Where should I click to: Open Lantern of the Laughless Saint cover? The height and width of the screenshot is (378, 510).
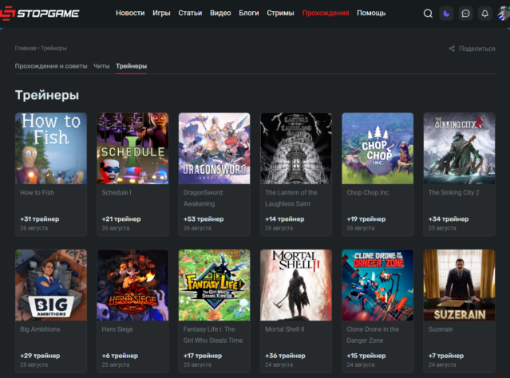pyautogui.click(x=296, y=148)
